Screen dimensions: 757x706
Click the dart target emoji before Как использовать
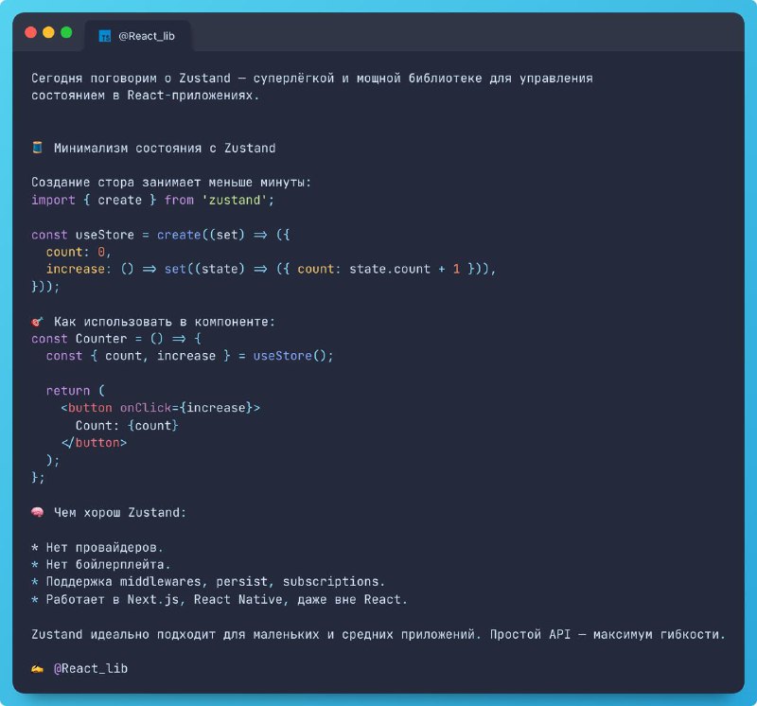click(37, 321)
